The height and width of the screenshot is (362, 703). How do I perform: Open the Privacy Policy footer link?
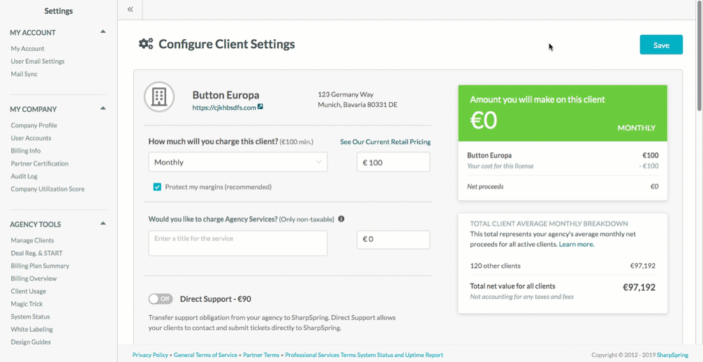click(150, 355)
